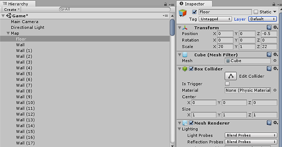Image resolution: width=282 pixels, height=147 pixels.
Task: Click the Edit Collider button
Action: 231,76
